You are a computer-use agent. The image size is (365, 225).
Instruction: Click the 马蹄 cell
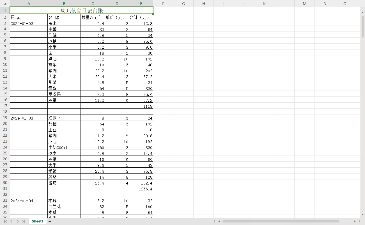coord(64,35)
